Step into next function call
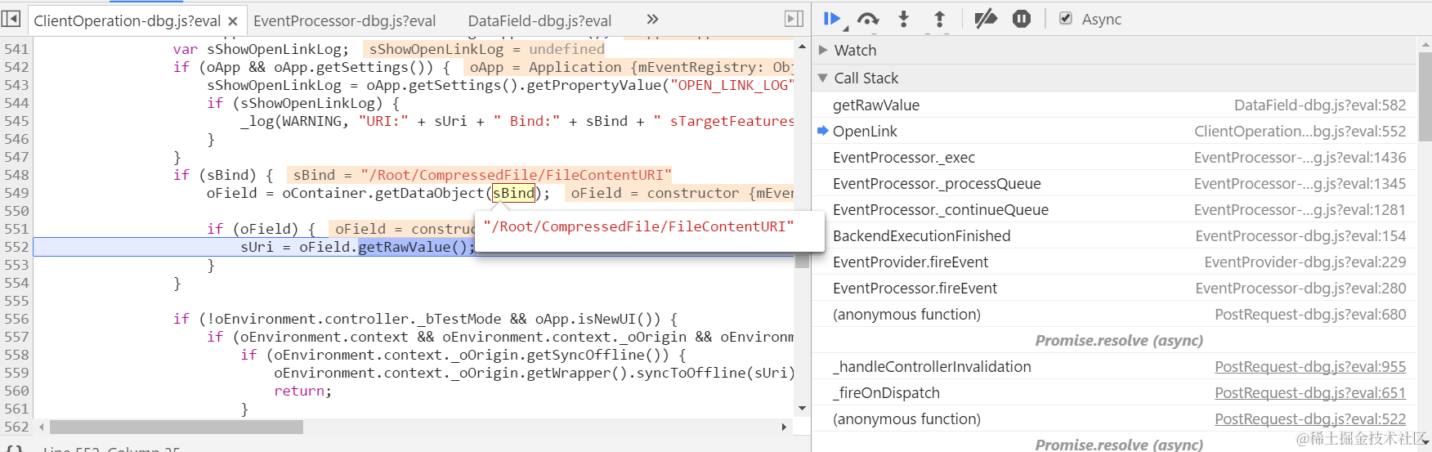Screen dimensions: 1432x452 click(903, 19)
